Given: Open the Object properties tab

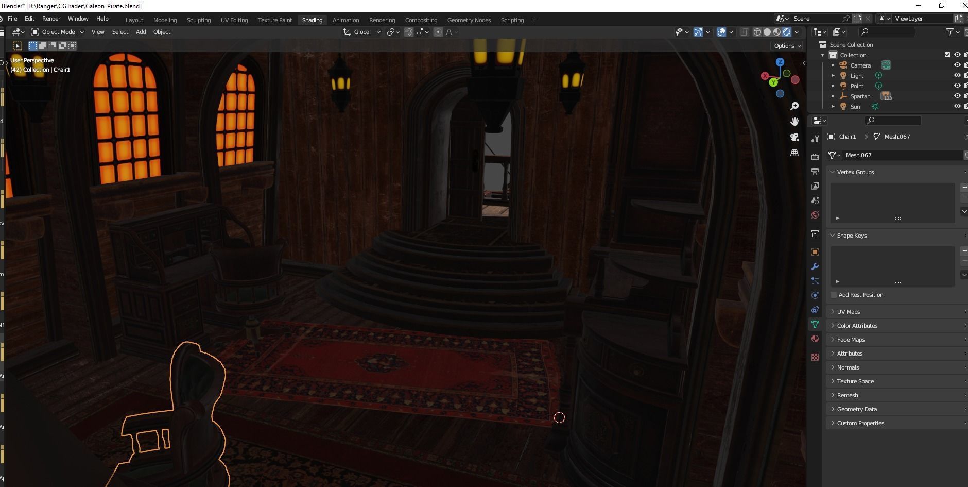Looking at the screenshot, I should click(815, 252).
